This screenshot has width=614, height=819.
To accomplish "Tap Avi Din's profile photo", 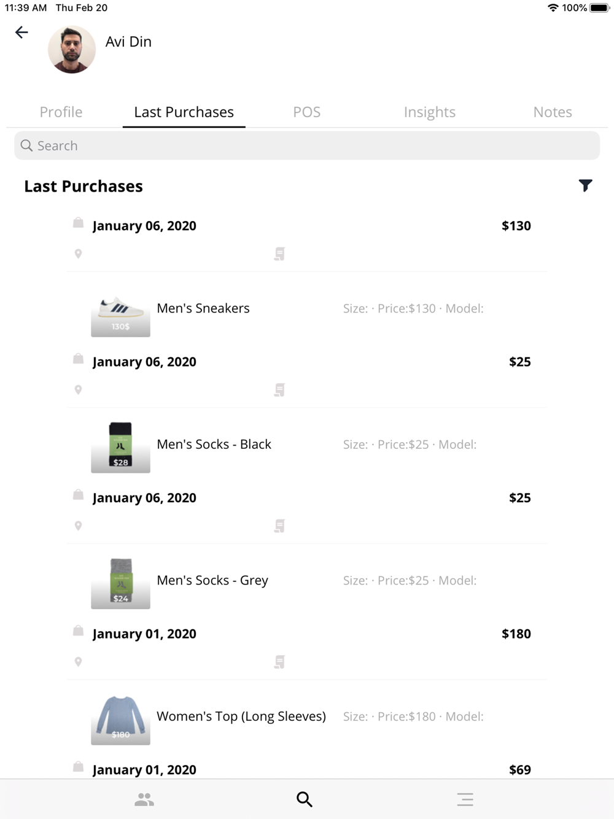I will (x=72, y=49).
